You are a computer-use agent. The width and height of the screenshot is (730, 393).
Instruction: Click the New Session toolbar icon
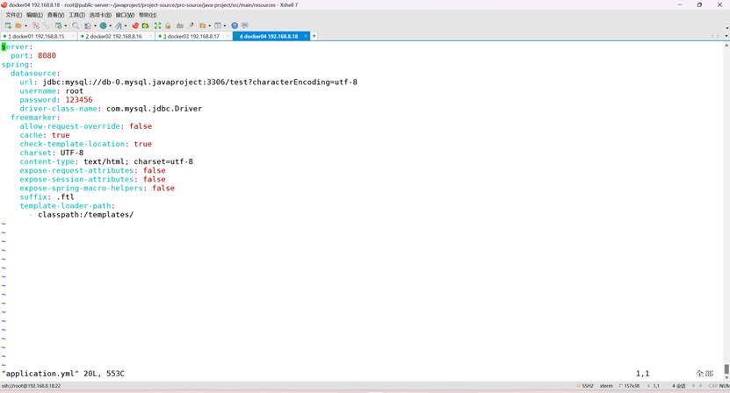[x=8, y=25]
